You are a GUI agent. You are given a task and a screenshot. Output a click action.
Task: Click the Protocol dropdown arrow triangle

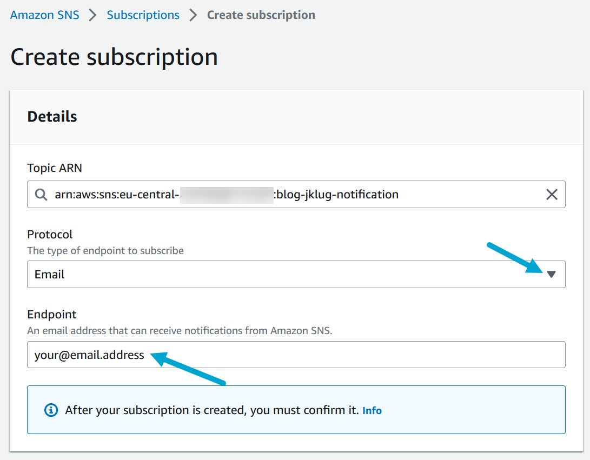[551, 275]
